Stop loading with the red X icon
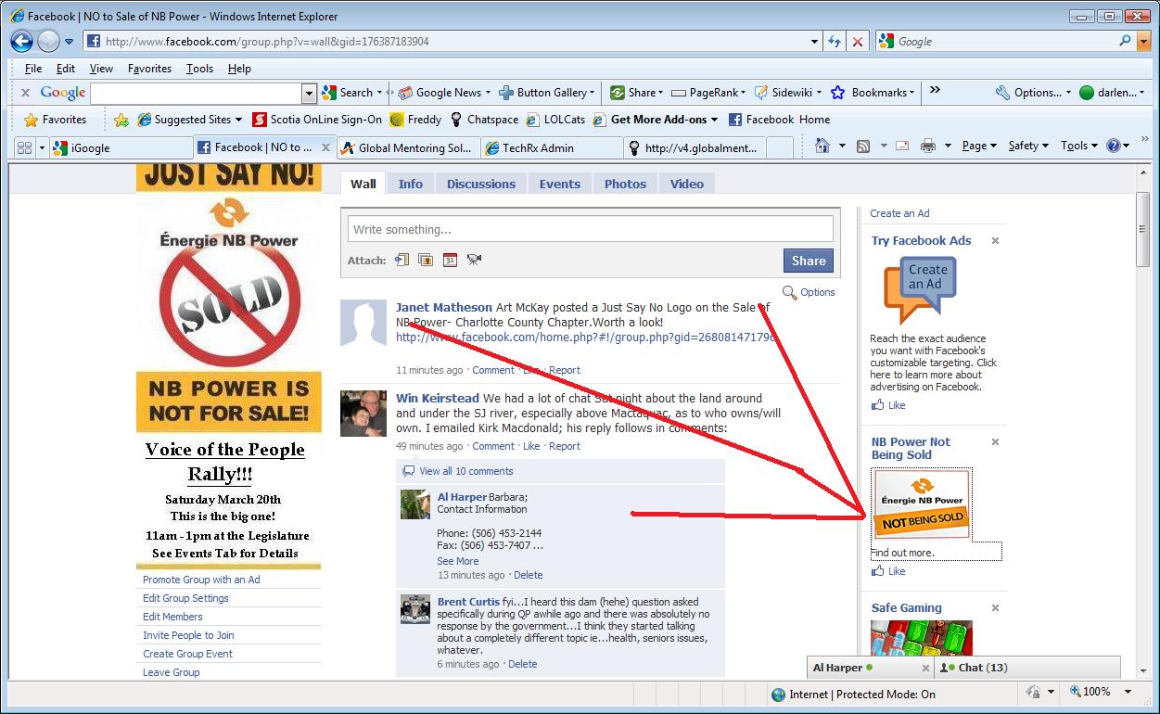 [x=859, y=42]
